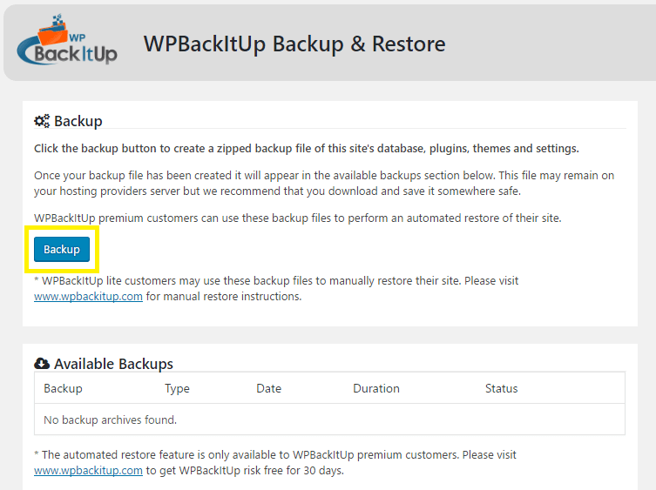Sort by the Date column header
This screenshot has width=656, height=490.
[x=268, y=388]
